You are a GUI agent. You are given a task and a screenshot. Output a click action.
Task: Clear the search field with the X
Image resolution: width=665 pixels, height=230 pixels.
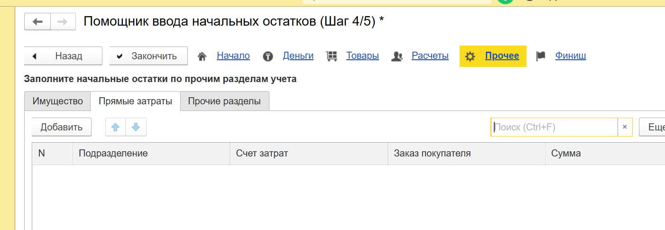point(625,127)
